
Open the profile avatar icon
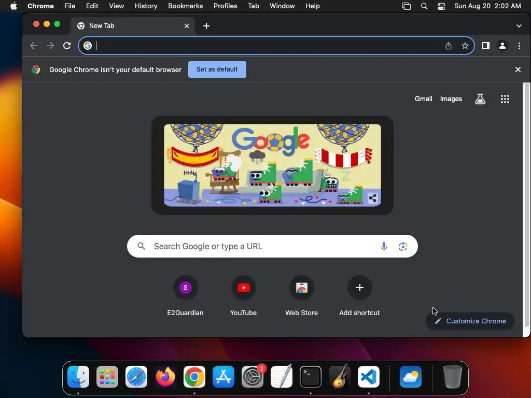click(x=502, y=46)
